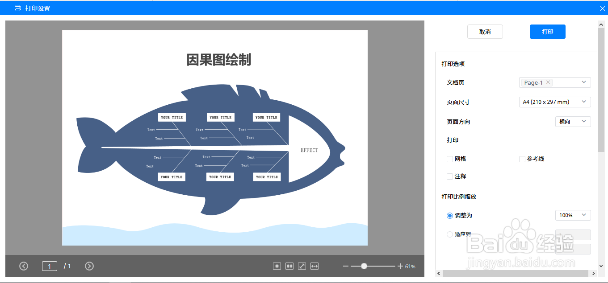The width and height of the screenshot is (608, 283).
Task: Enable 参考线 checkbox
Action: (x=522, y=159)
